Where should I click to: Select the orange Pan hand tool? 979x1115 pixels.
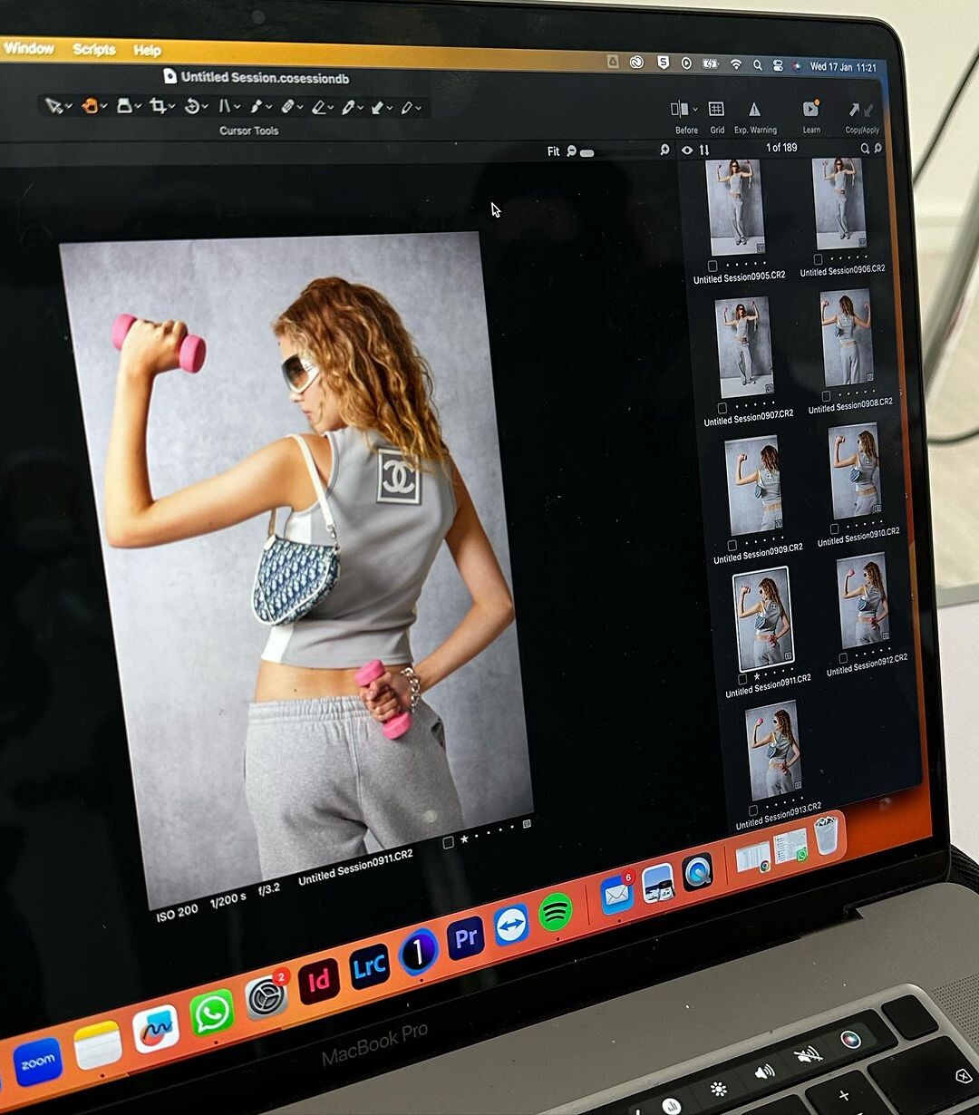point(90,106)
